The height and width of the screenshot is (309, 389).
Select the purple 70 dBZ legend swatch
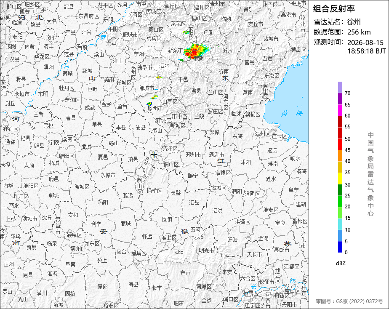coord(340,87)
